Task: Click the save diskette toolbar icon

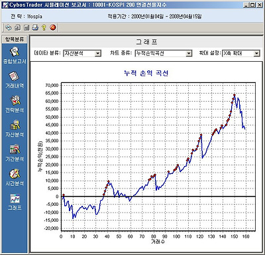Action: [26, 27]
